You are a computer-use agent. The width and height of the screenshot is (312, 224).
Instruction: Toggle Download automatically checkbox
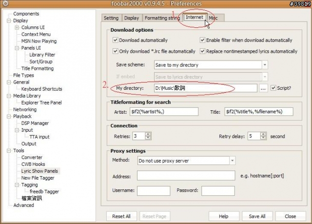[x=116, y=40]
